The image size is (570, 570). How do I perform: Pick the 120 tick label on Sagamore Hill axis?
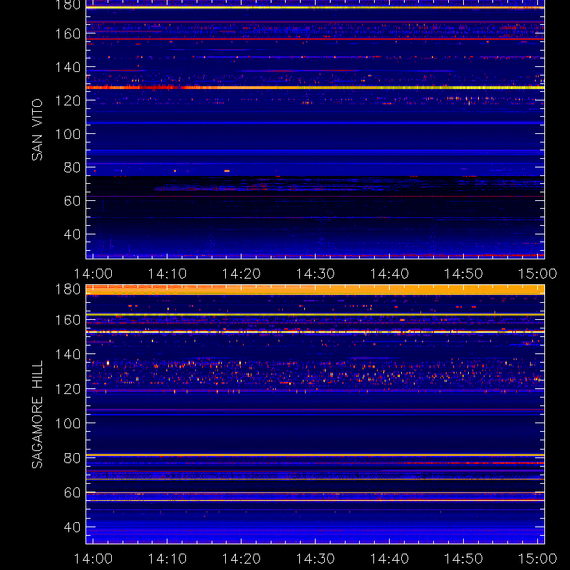[68, 389]
